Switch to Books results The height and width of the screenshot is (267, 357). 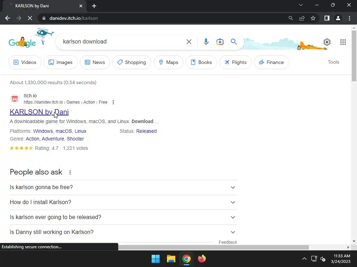[201, 62]
